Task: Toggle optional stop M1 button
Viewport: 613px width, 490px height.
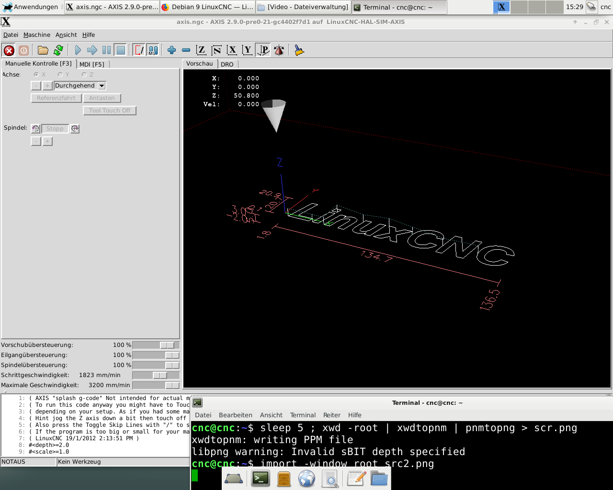Action: pos(153,50)
